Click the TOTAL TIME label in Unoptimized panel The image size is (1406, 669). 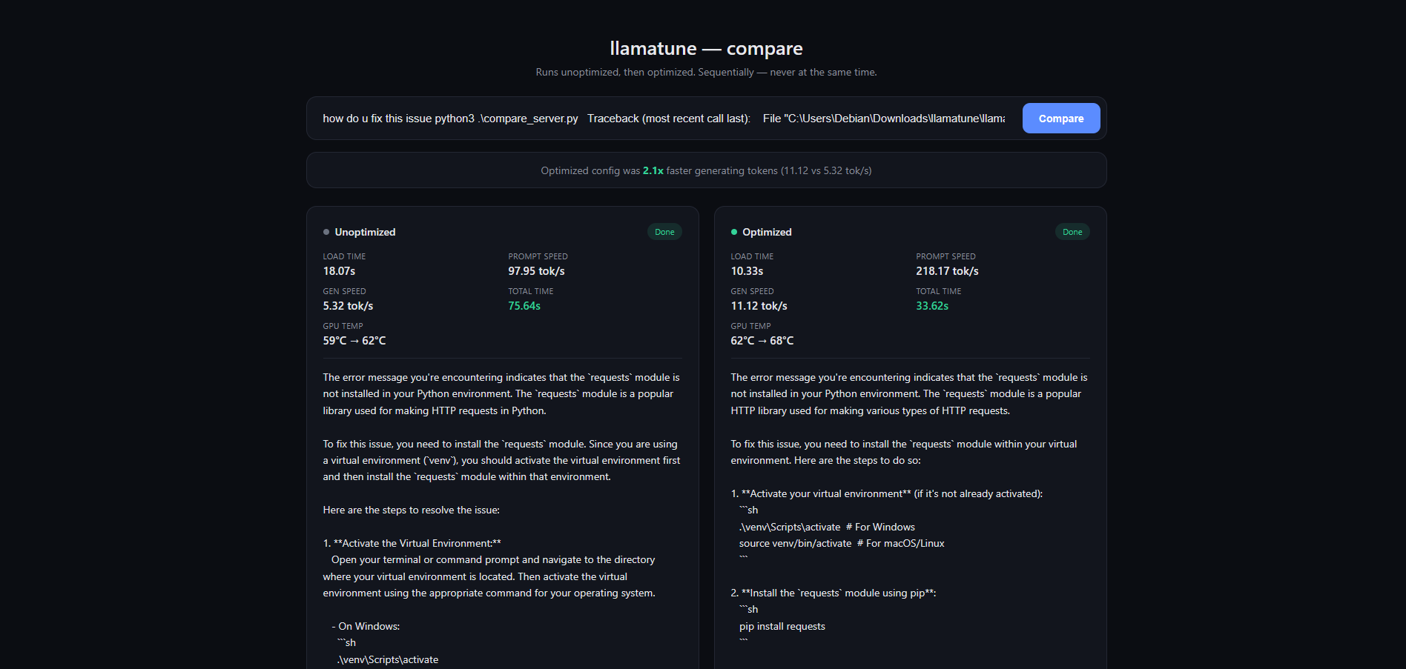coord(531,291)
